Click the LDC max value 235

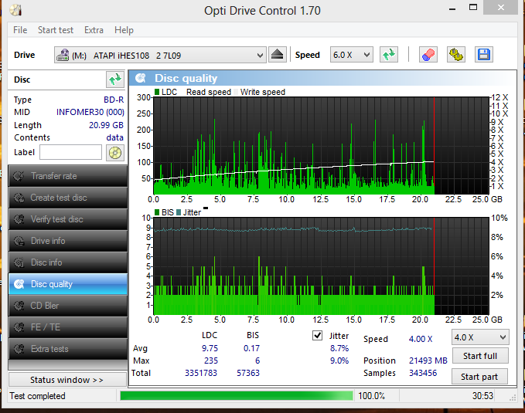[x=211, y=361]
